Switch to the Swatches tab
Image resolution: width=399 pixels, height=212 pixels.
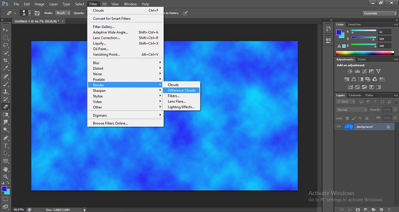click(x=354, y=24)
